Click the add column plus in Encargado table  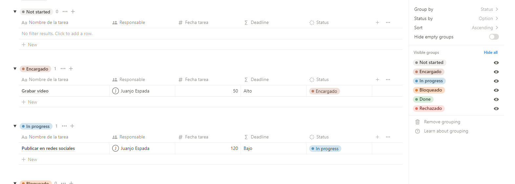coord(377,79)
